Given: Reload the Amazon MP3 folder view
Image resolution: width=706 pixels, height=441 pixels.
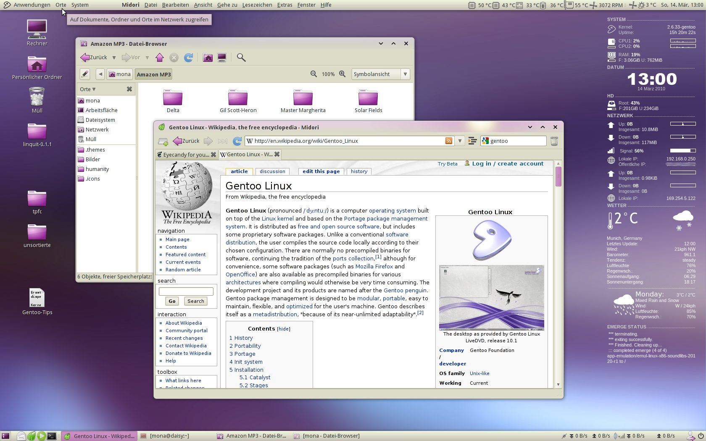Looking at the screenshot, I should pyautogui.click(x=188, y=58).
